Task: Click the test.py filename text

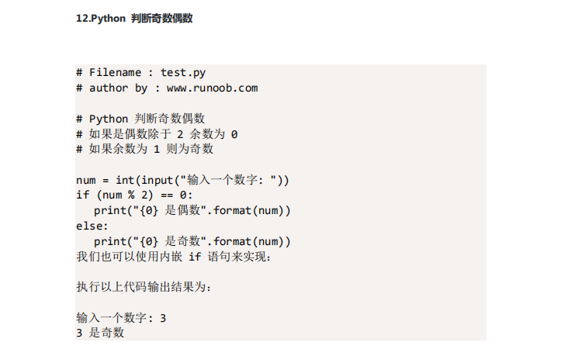Action: (183, 73)
